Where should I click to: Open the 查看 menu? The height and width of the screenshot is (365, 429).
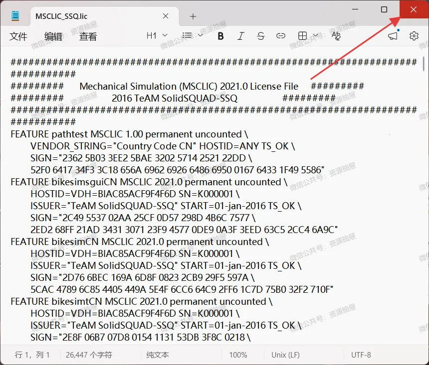tap(88, 36)
